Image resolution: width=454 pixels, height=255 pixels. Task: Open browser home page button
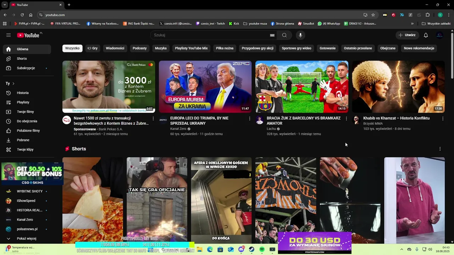(31, 15)
